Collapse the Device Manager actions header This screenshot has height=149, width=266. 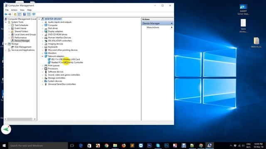click(x=172, y=23)
